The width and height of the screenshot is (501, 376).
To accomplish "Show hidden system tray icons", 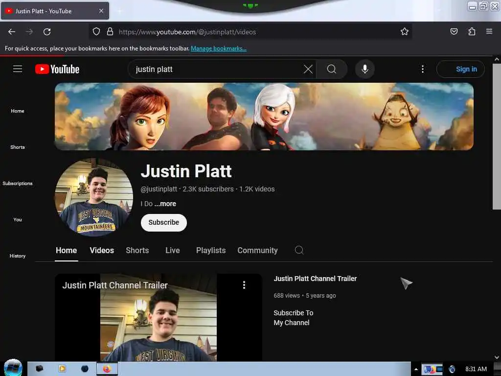I will pos(416,369).
